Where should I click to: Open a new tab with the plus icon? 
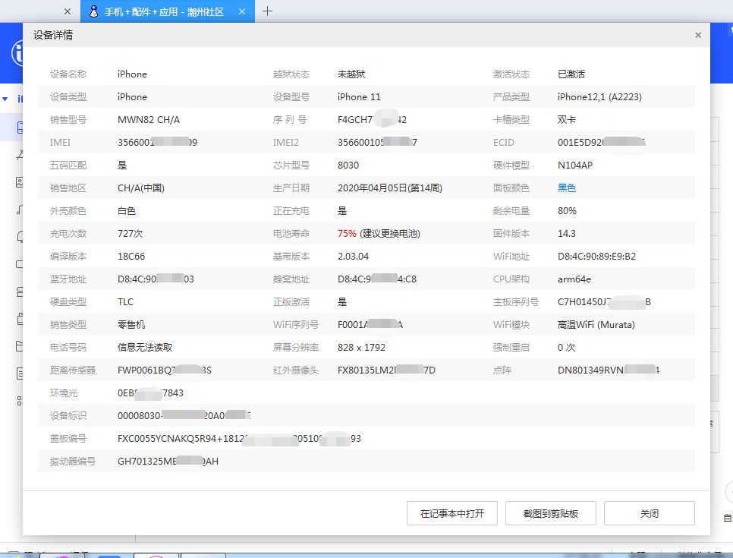coord(267,11)
